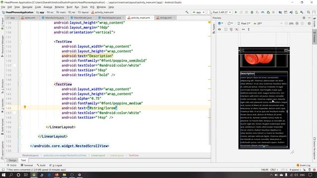
Task: Switch to MainActivity.java tab
Action: [x=54, y=18]
